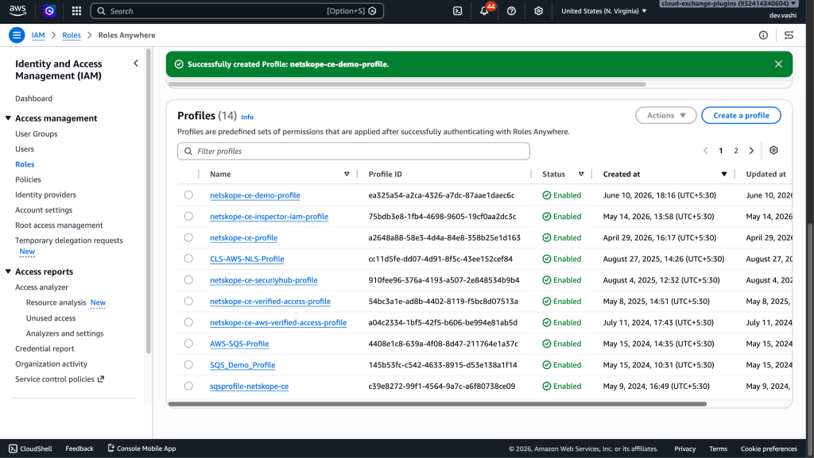Open Users in the sidebar
The width and height of the screenshot is (814, 458).
pyautogui.click(x=25, y=149)
